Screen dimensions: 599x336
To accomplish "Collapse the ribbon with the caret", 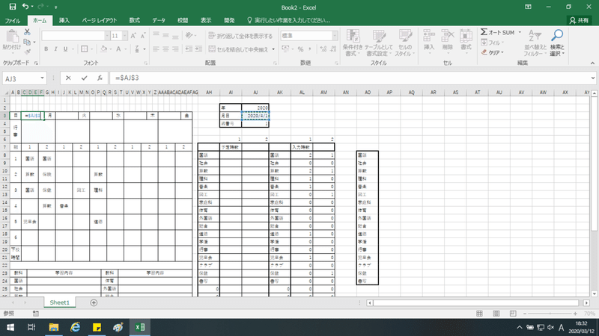I will pos(592,63).
